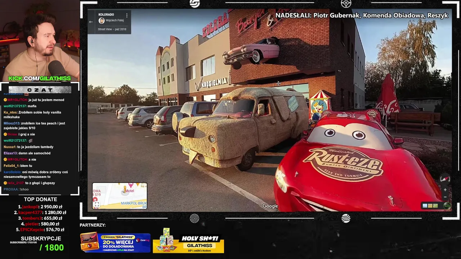Image resolution: width=461 pixels, height=259 pixels.
Task: Click the pink Cadillac on the building wall
Action: tap(251, 52)
